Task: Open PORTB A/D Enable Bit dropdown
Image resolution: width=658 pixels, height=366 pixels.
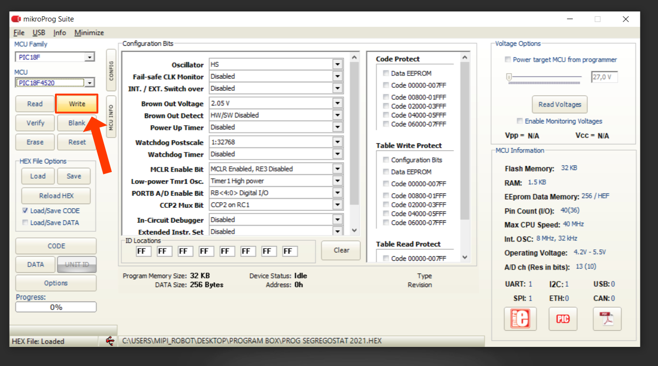Action: coord(338,193)
